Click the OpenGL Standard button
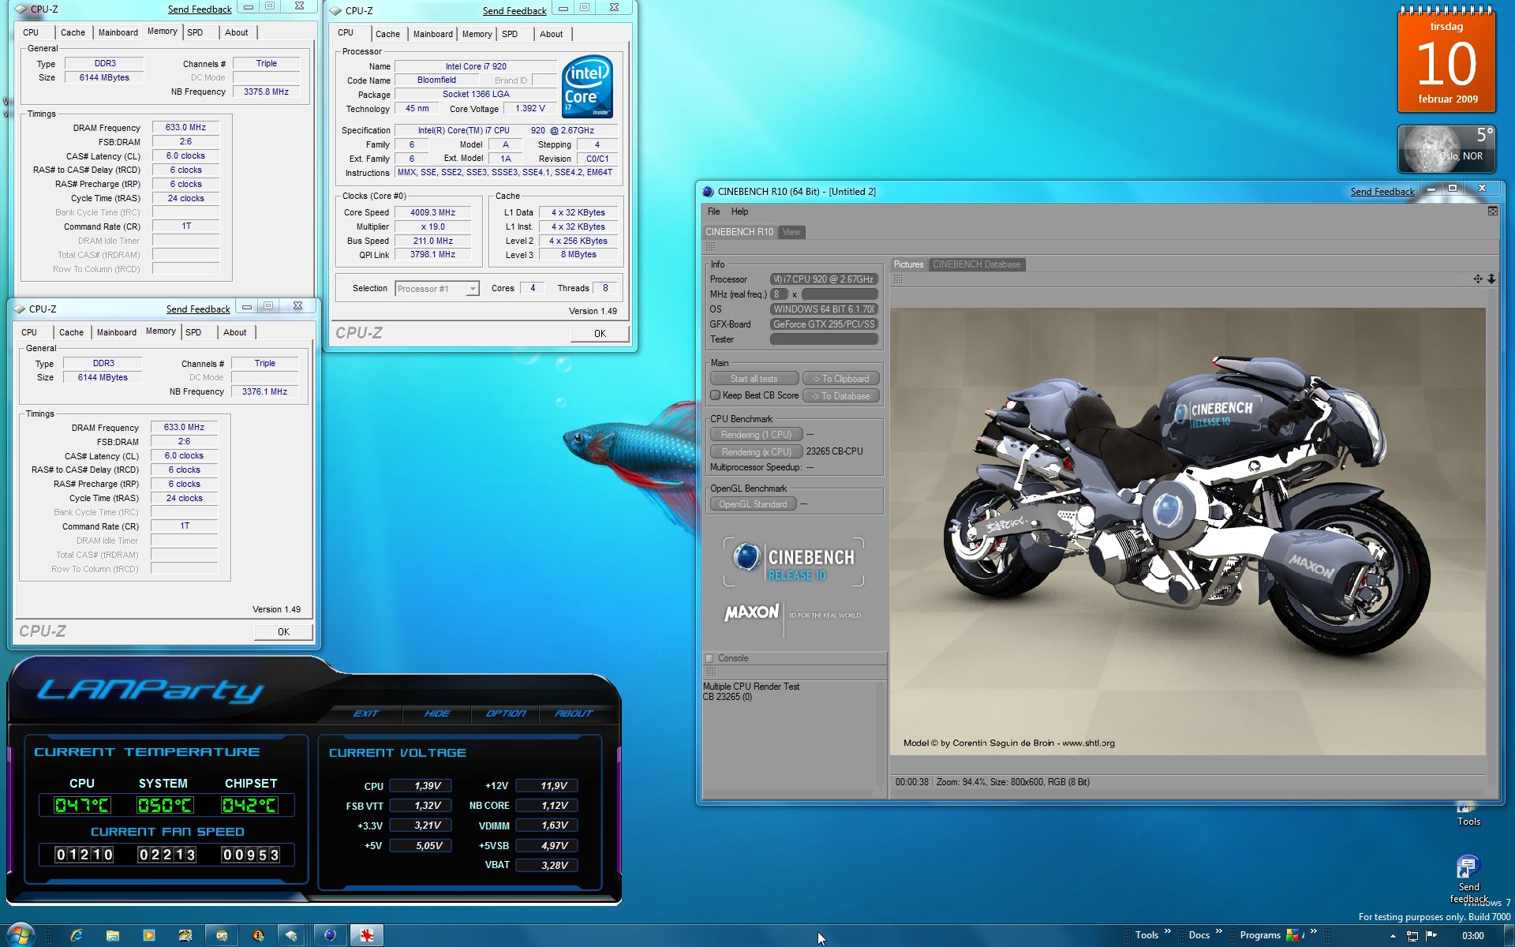This screenshot has height=947, width=1515. click(753, 504)
